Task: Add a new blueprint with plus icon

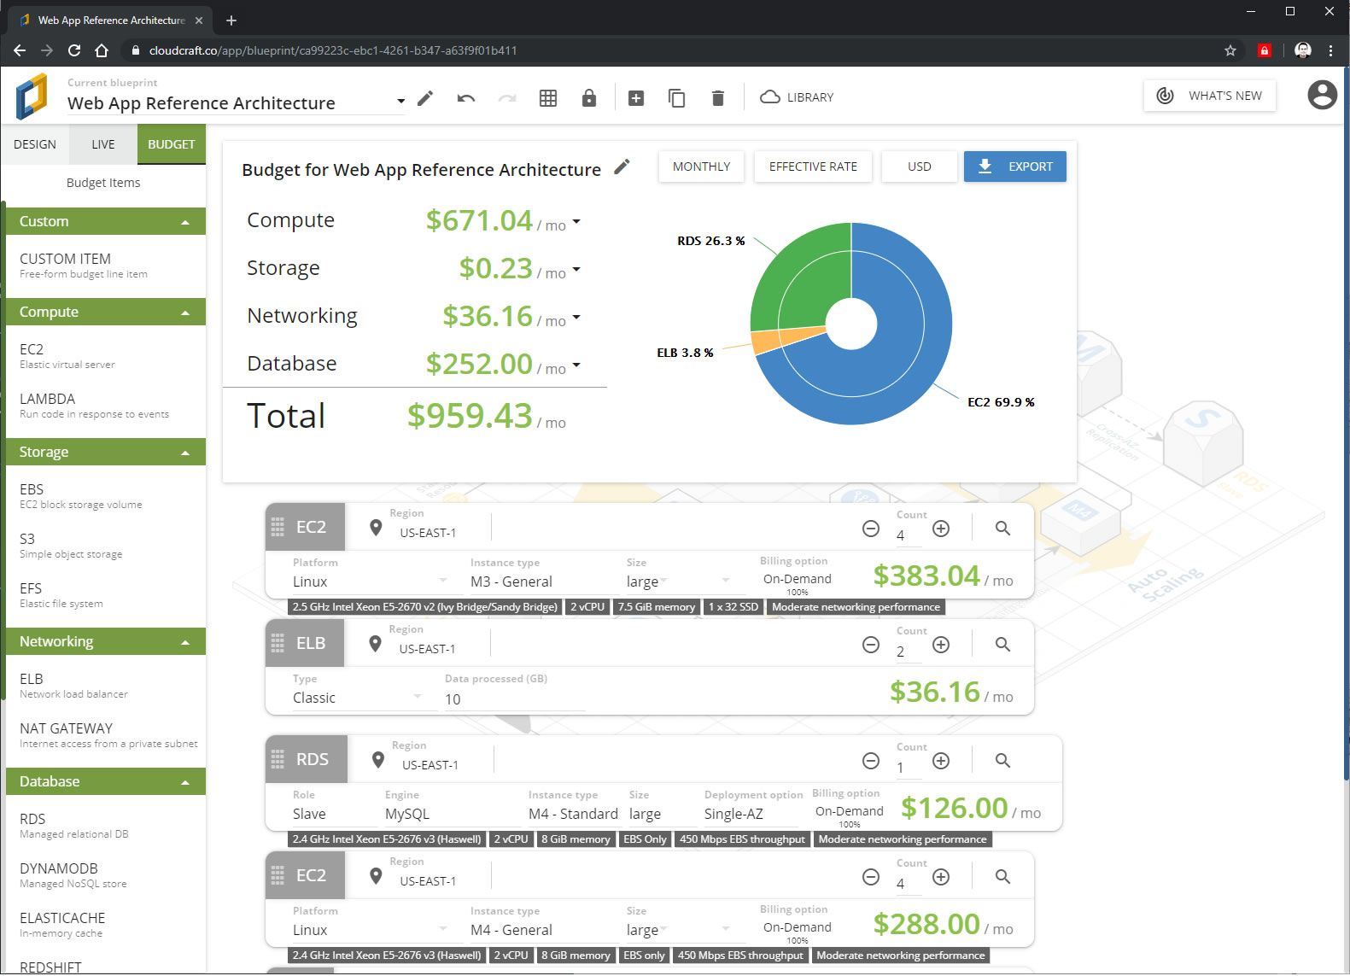Action: (x=636, y=98)
